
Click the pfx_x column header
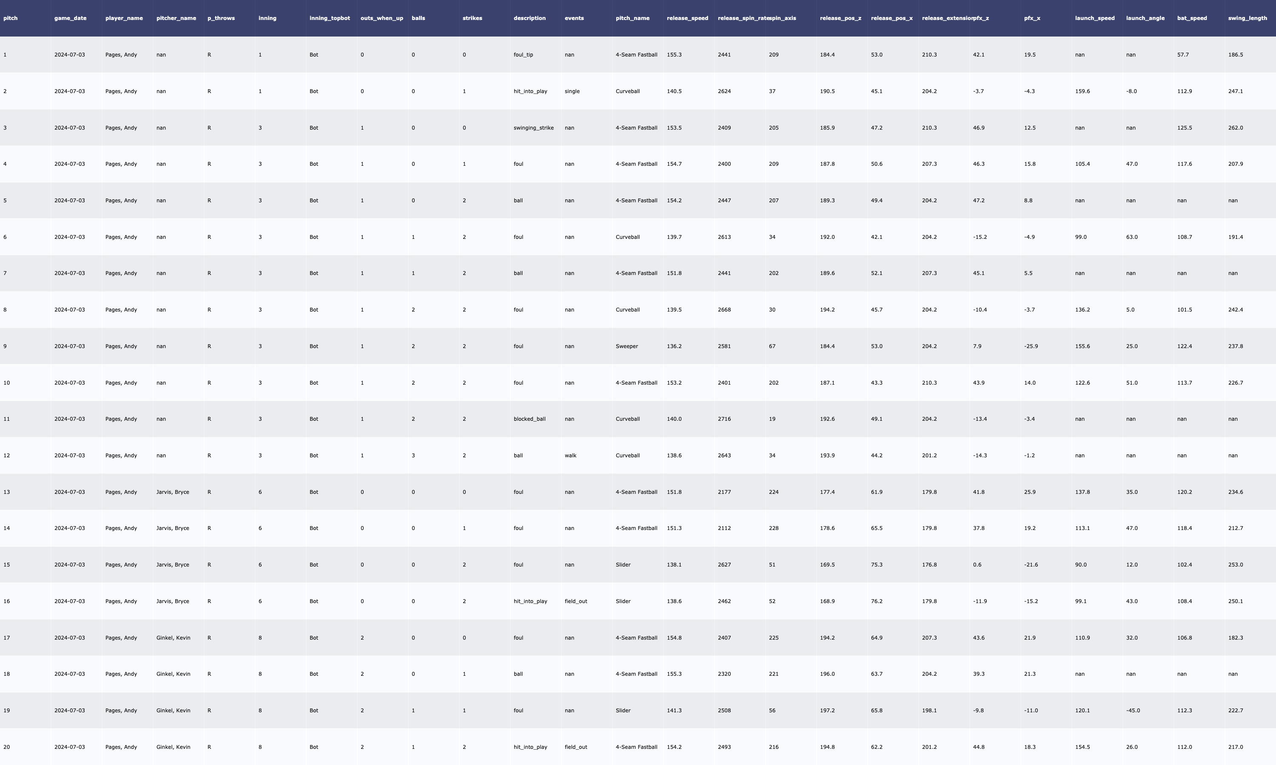[1032, 18]
